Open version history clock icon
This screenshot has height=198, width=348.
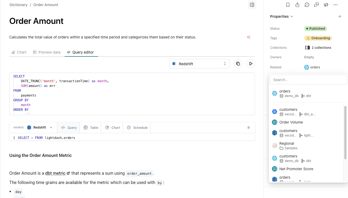tap(307, 5)
